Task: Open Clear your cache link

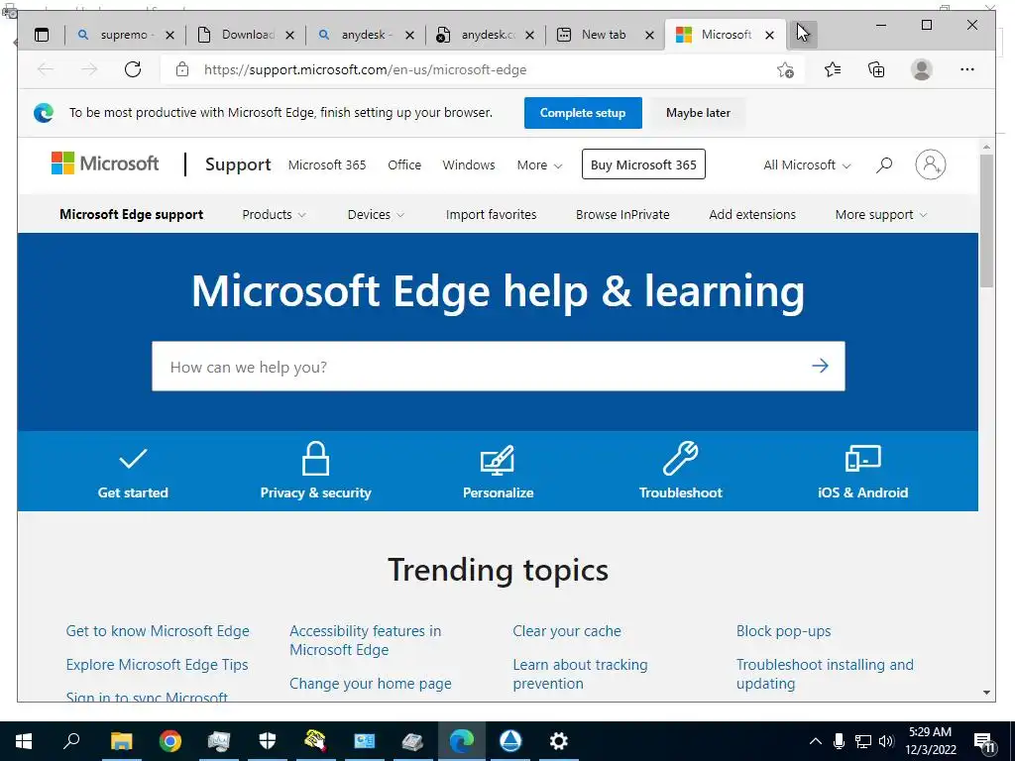Action: click(x=567, y=631)
